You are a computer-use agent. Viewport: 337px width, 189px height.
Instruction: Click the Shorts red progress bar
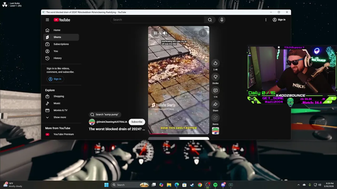179,134
